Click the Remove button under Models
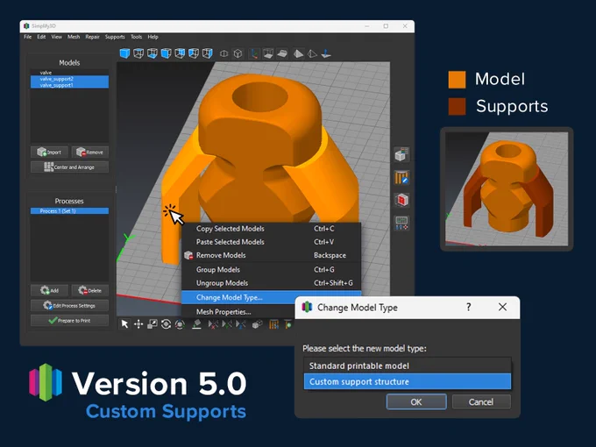This screenshot has height=447, width=596. point(90,152)
